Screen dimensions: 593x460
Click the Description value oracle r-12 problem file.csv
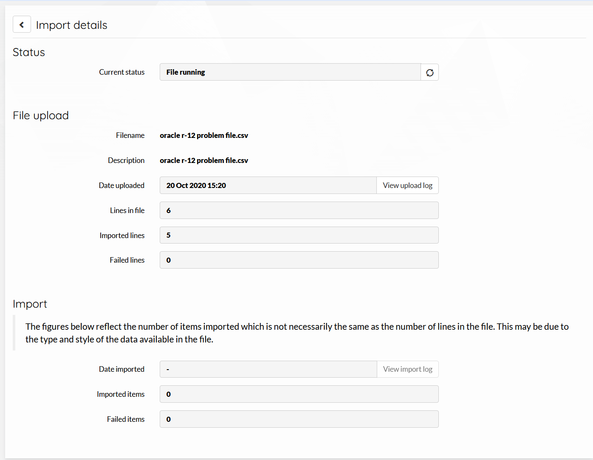pos(204,160)
